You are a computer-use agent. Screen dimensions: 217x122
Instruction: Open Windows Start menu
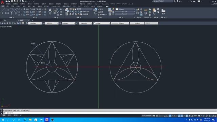click(3, 120)
